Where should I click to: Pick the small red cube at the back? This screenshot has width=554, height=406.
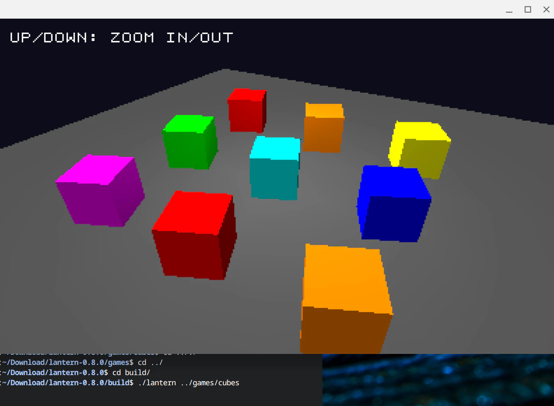click(247, 110)
